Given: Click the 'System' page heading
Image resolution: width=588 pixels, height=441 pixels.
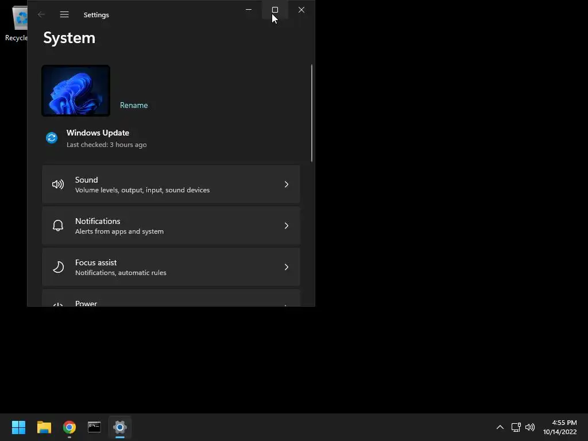Looking at the screenshot, I should [x=69, y=38].
